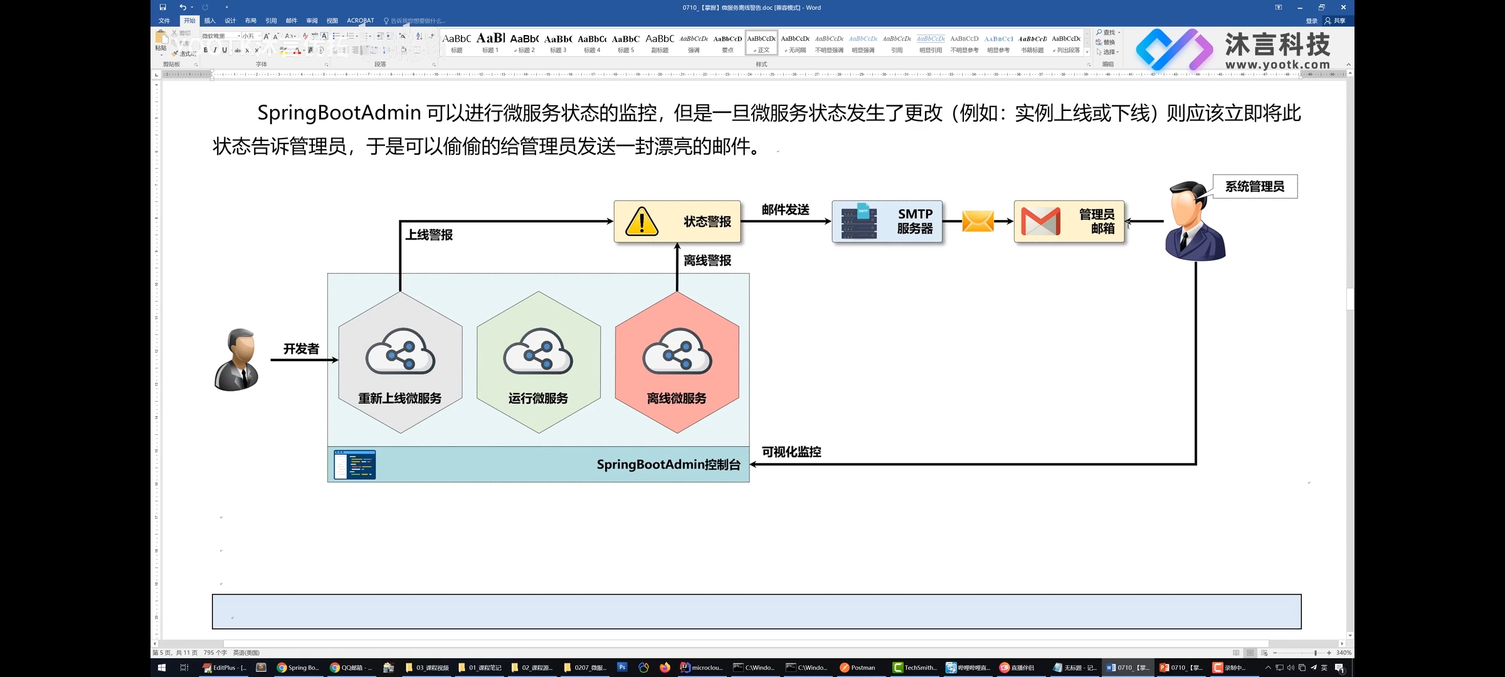Apply the 标题 1 heading style
The height and width of the screenshot is (677, 1505).
tap(490, 43)
